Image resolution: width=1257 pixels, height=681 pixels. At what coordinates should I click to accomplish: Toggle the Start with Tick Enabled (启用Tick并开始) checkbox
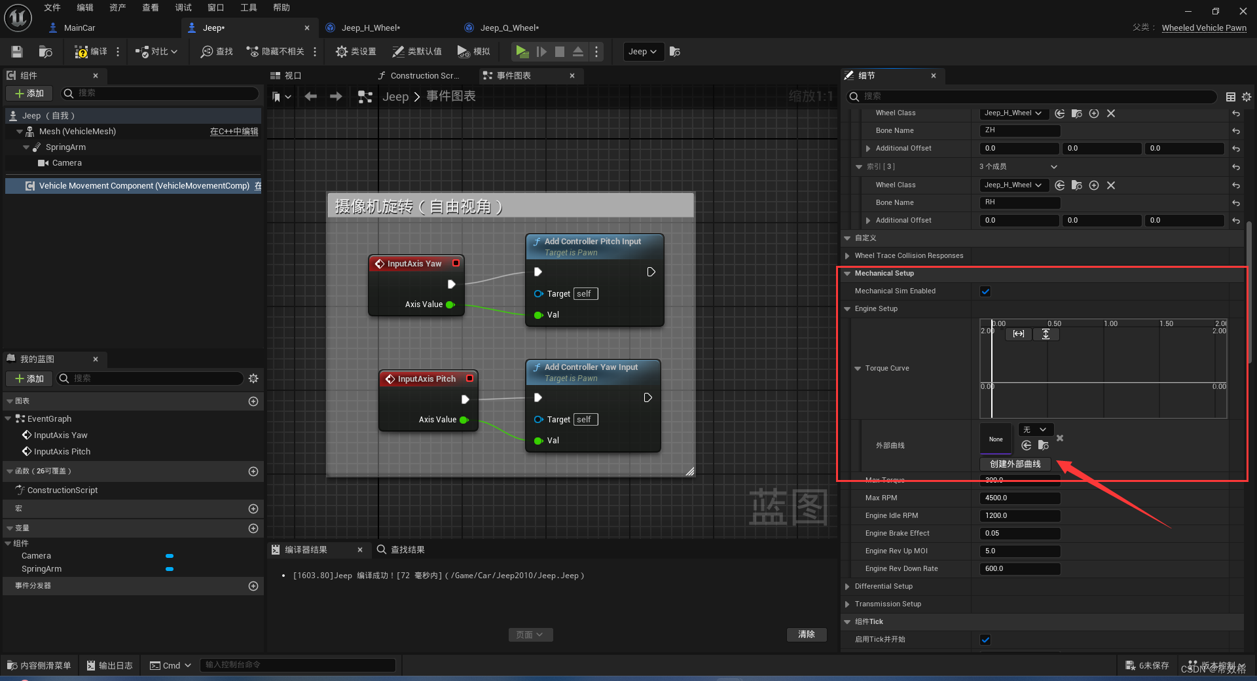(x=985, y=640)
